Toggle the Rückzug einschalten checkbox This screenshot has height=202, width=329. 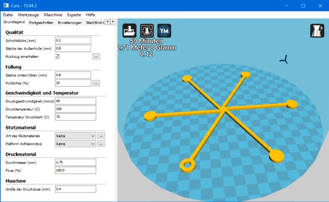click(x=57, y=56)
